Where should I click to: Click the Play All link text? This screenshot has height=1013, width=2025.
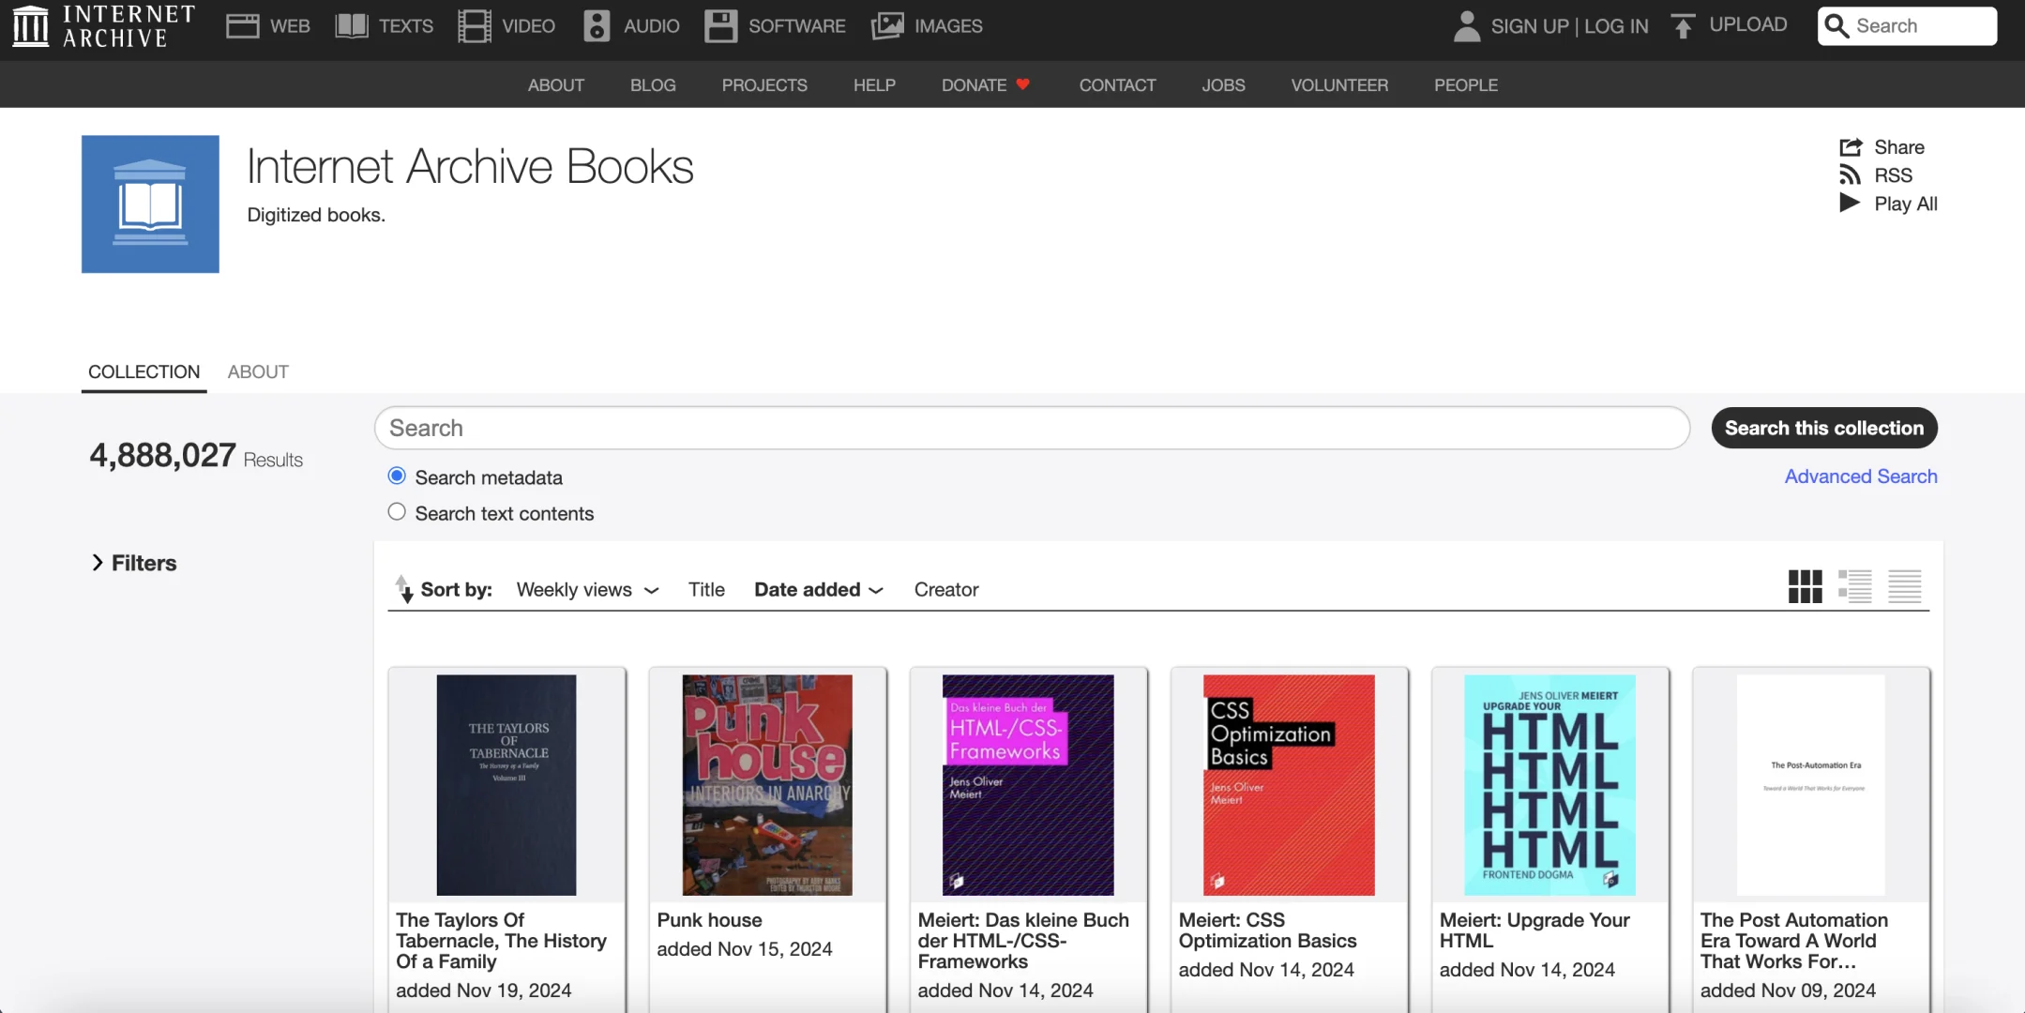pyautogui.click(x=1906, y=204)
